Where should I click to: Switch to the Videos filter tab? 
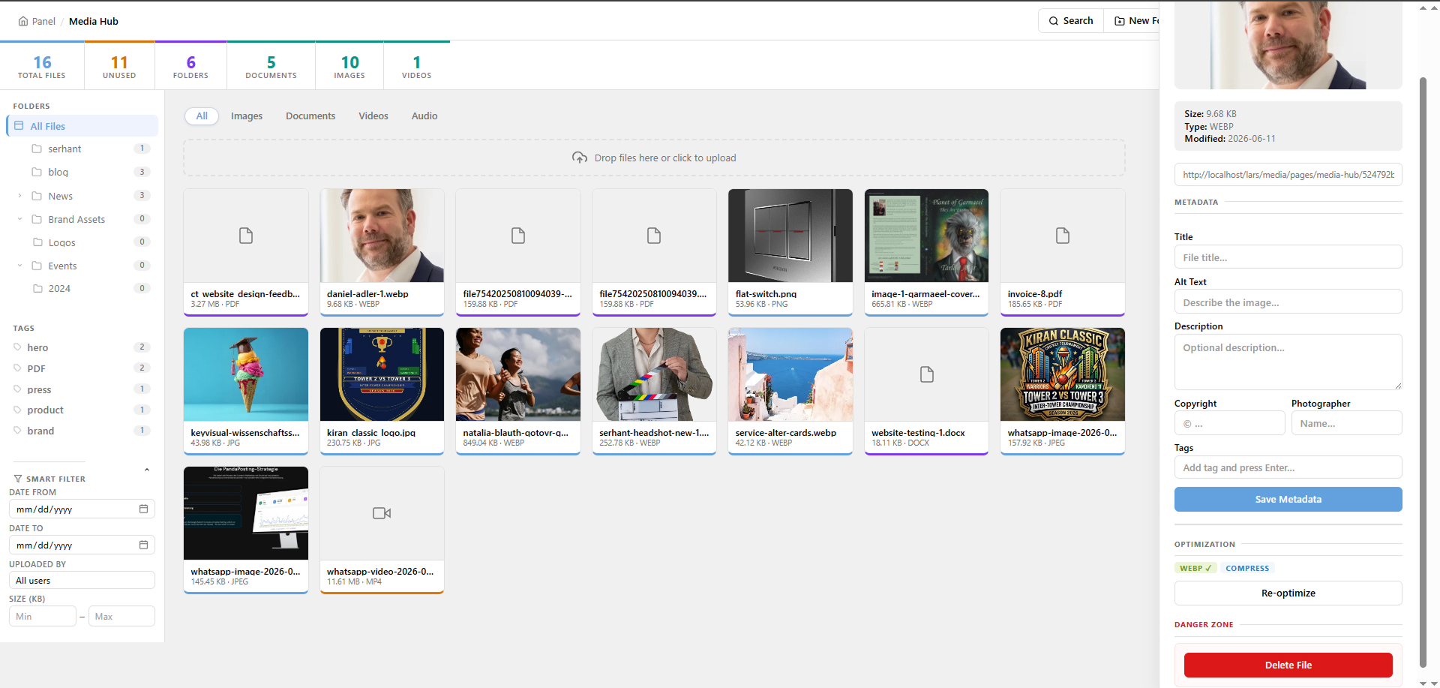coord(373,116)
